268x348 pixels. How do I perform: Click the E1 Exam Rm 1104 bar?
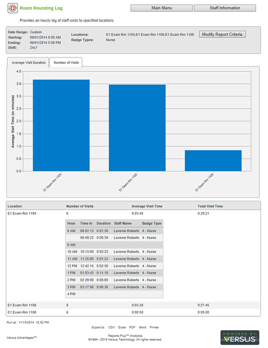[x=61, y=125]
